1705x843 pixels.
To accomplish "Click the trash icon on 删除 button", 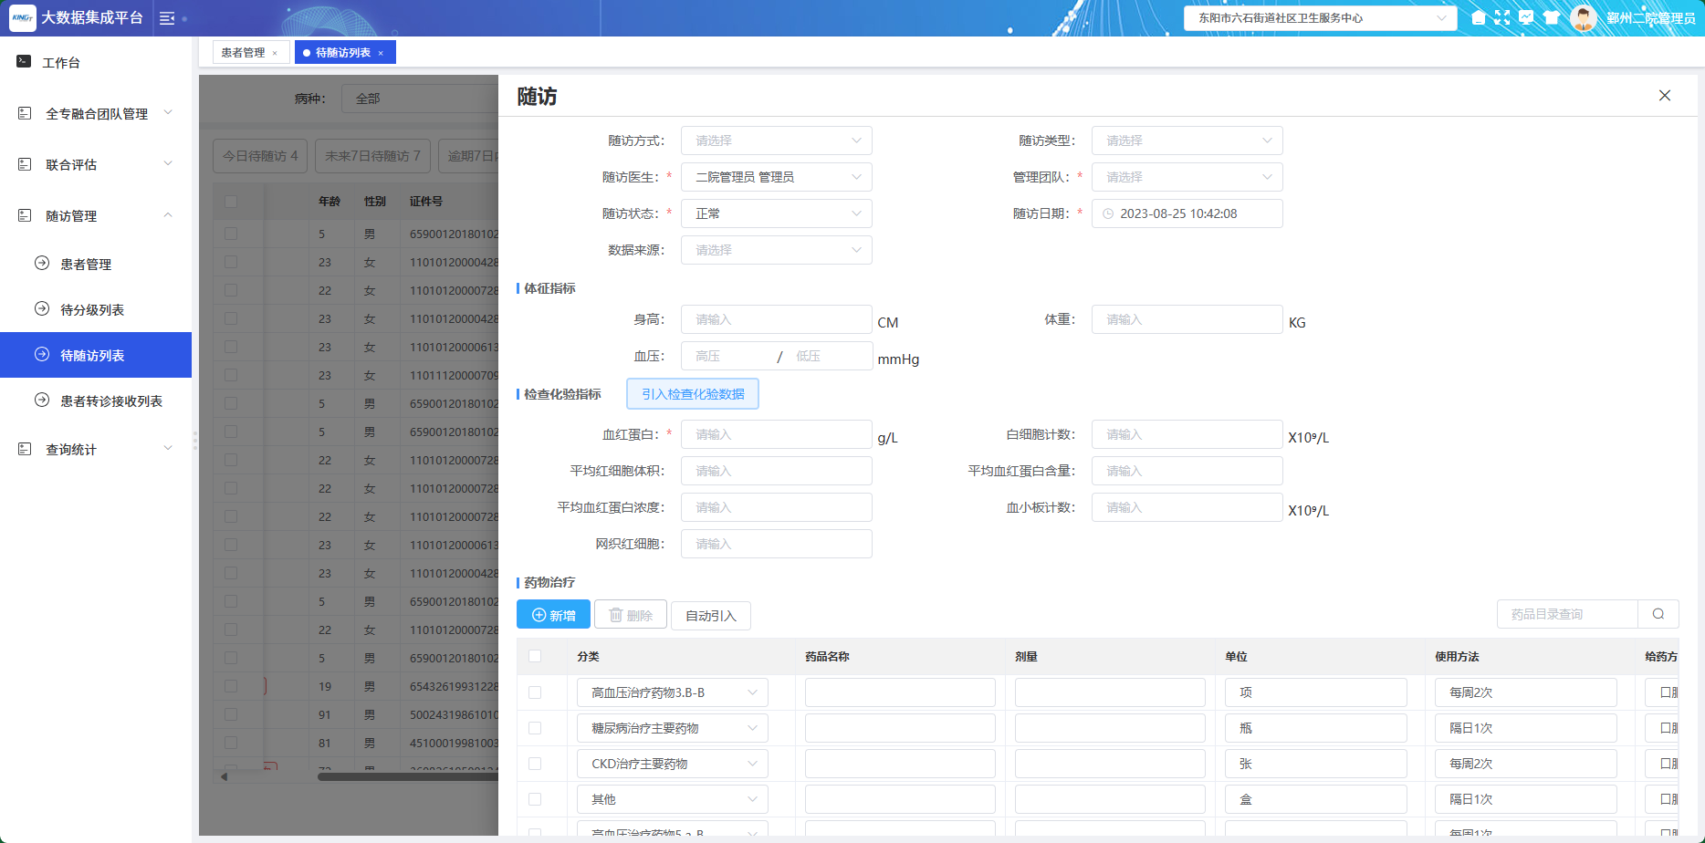I will [616, 616].
